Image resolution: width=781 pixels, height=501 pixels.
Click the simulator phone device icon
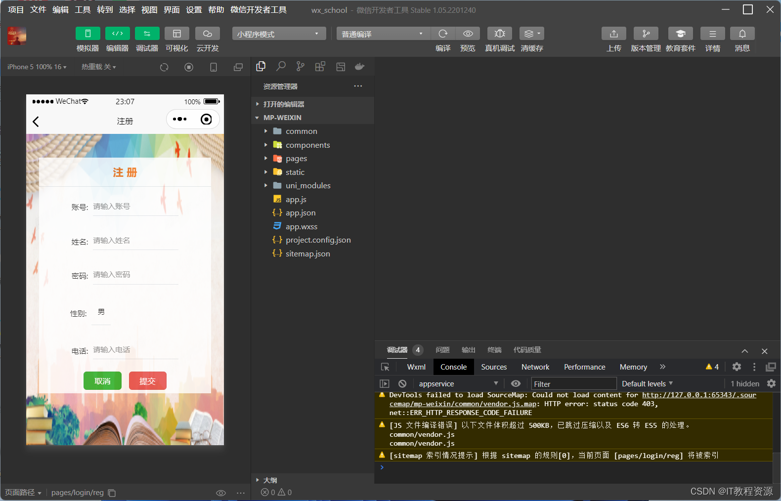214,67
